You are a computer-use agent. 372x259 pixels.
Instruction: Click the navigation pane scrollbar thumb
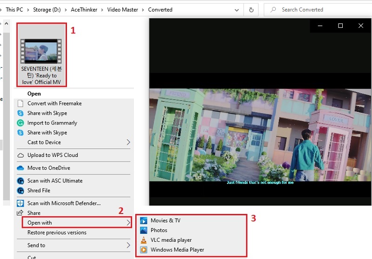[7, 116]
